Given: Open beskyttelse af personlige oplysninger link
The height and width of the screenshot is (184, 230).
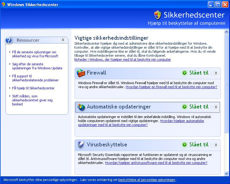Looking at the screenshot, I should point(147,180).
